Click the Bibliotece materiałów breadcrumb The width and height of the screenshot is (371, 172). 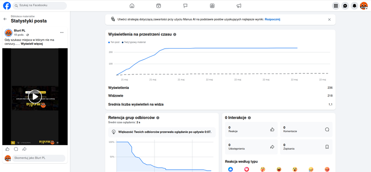(23, 16)
